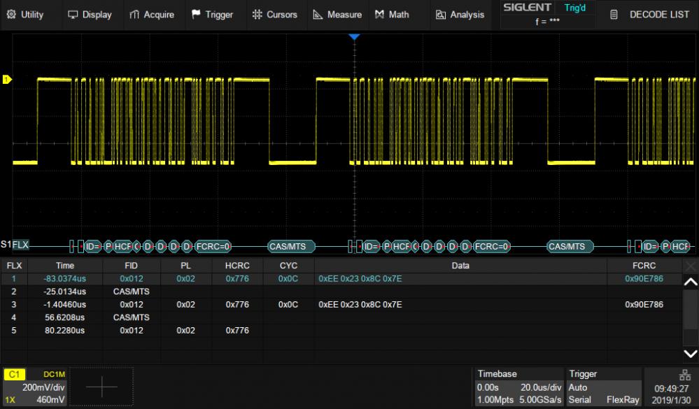The image size is (699, 409).
Task: Switch trigger mode from Auto
Action: click(x=577, y=387)
